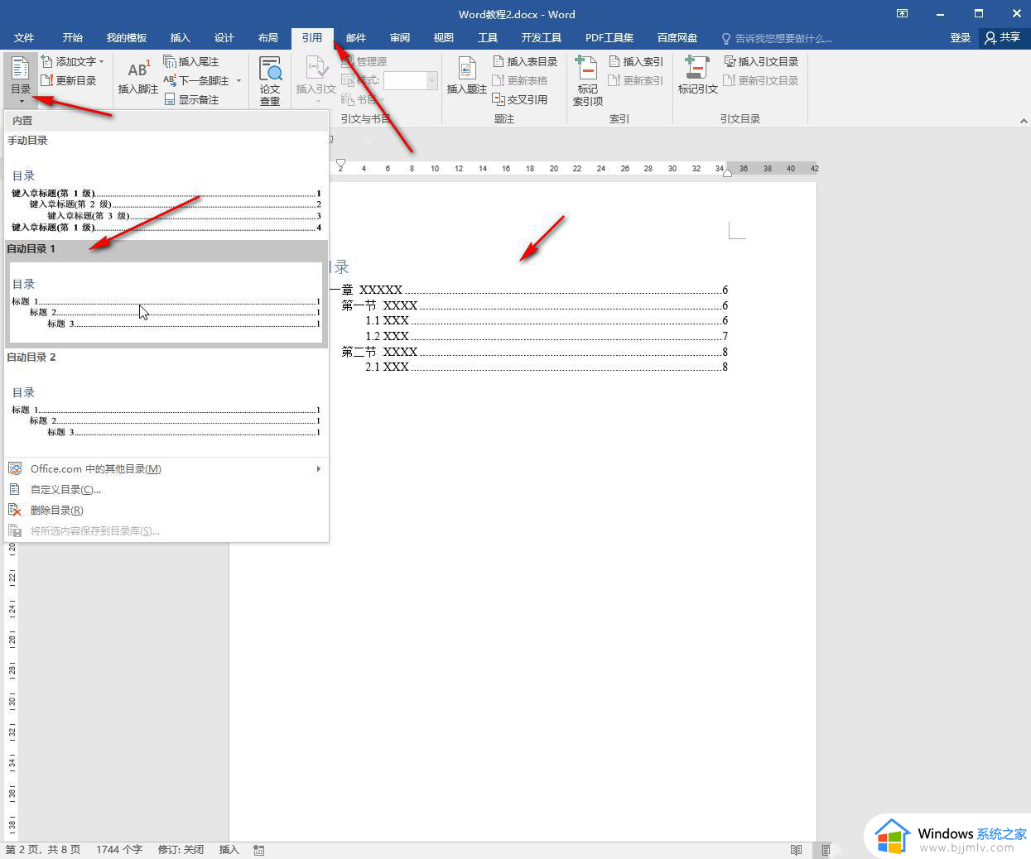Click the first line indent ruler marker

coord(340,164)
